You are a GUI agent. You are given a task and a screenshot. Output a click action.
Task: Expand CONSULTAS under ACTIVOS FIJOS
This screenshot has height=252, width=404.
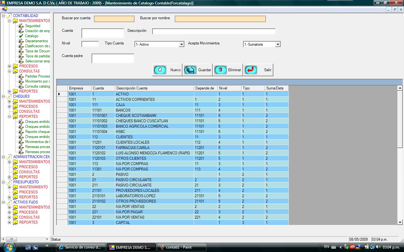pyautogui.click(x=9, y=217)
